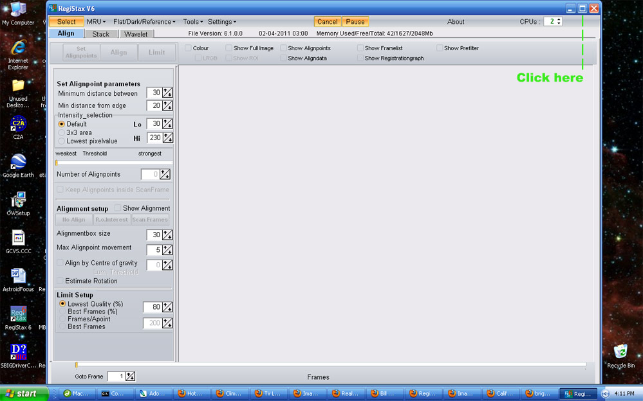
Task: Click the Max Alignpoint movement spinner
Action: click(x=167, y=249)
